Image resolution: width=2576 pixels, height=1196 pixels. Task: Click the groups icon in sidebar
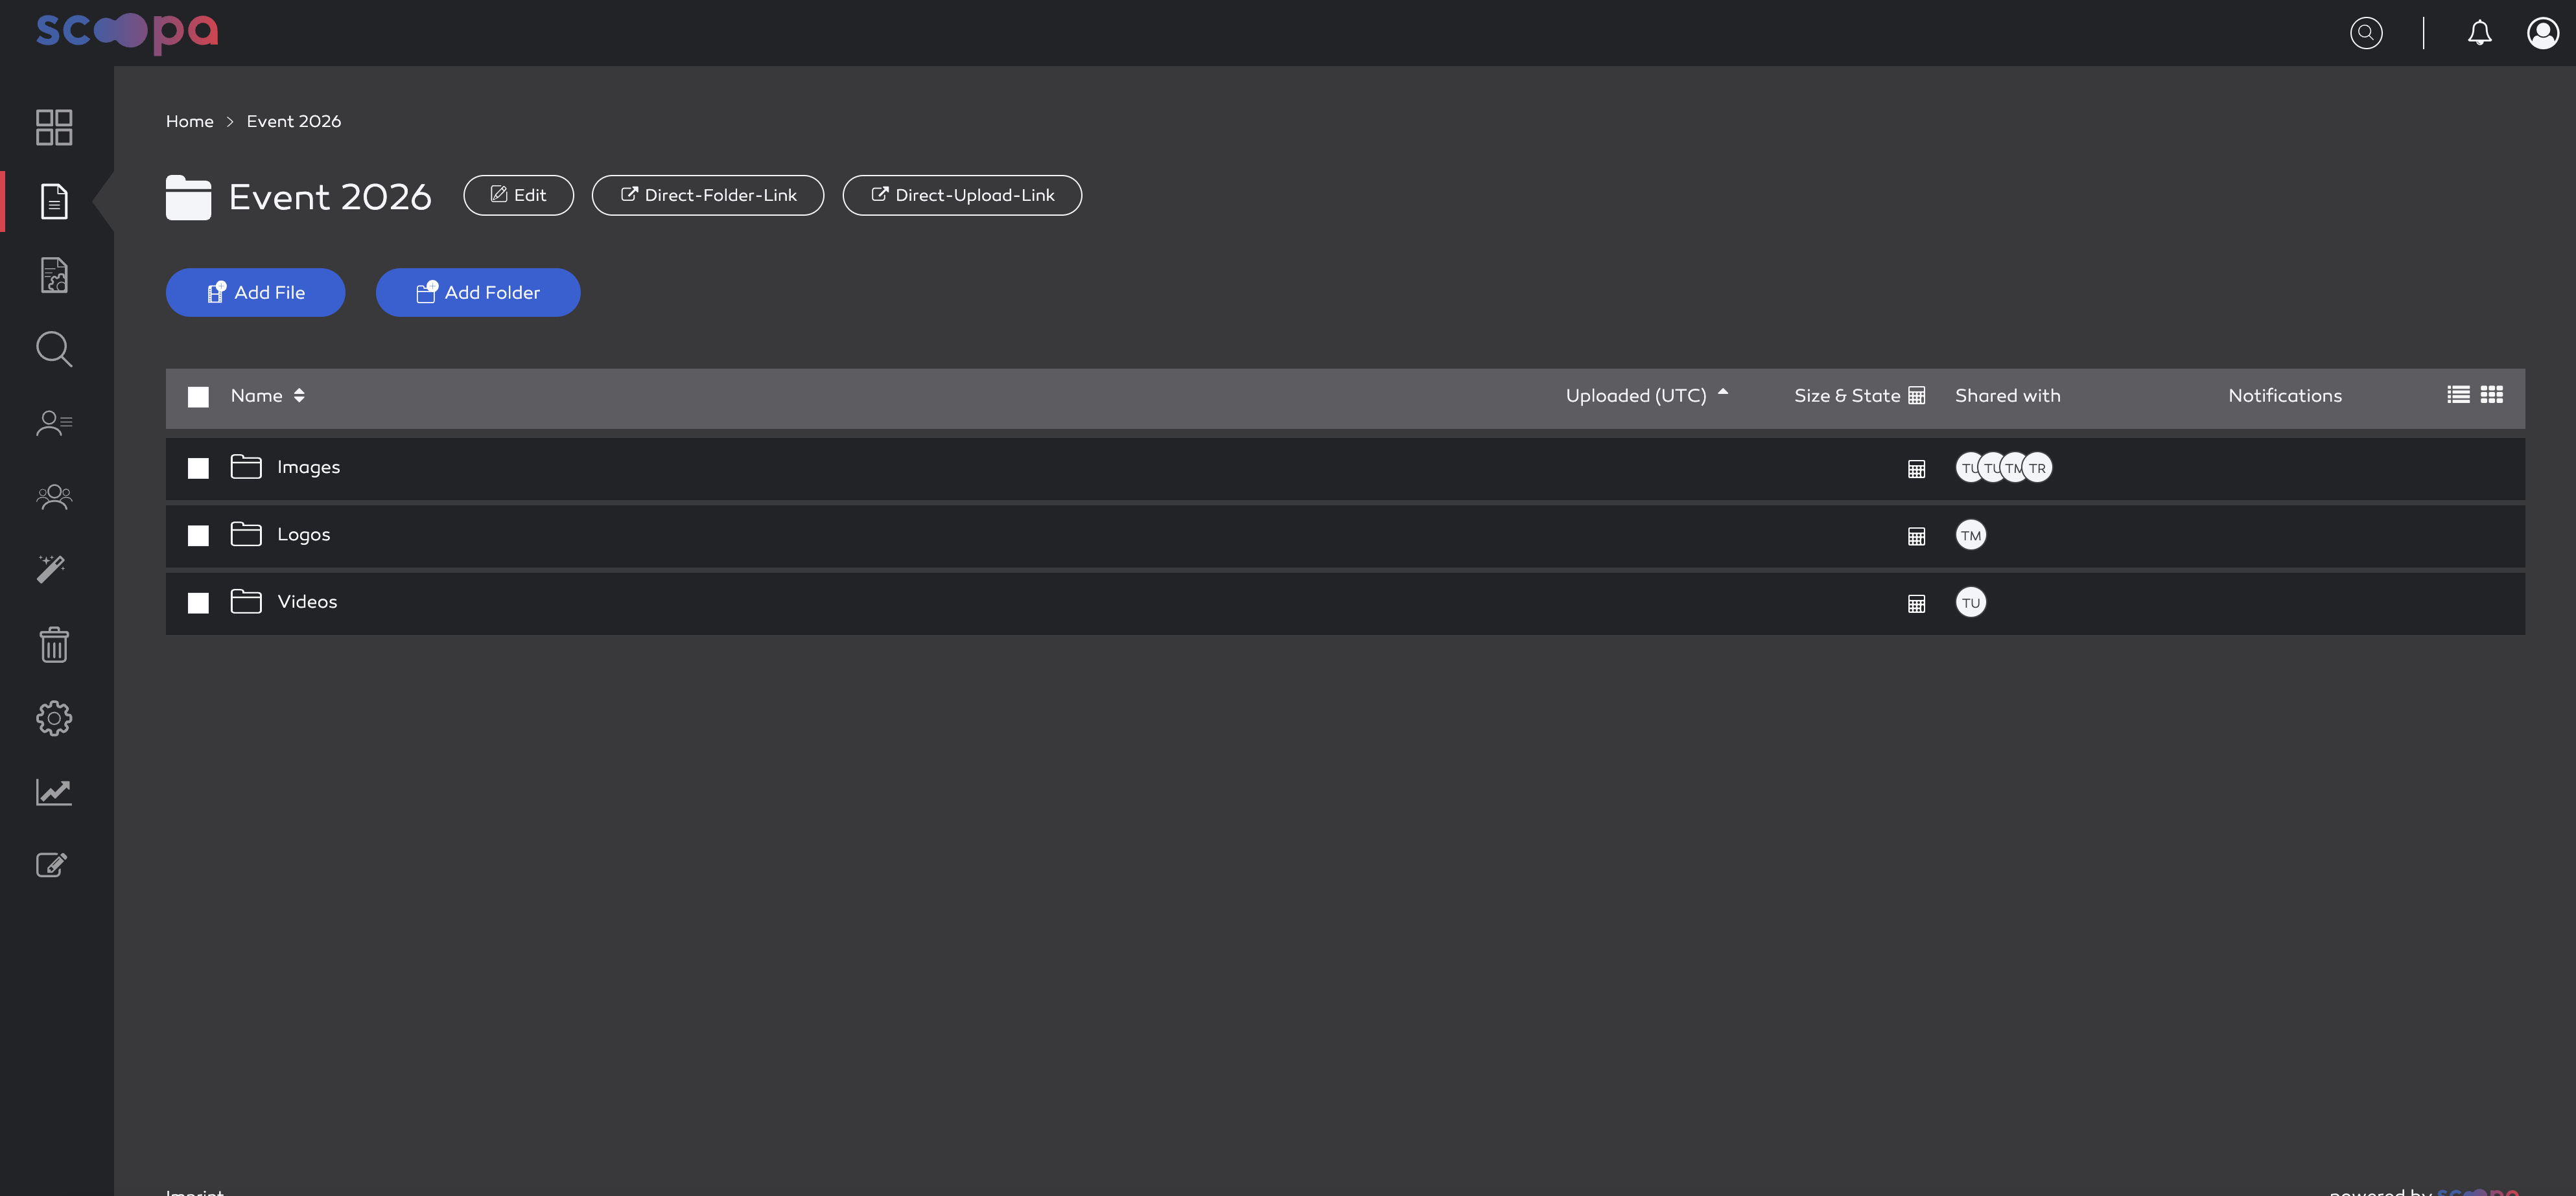pos(54,496)
